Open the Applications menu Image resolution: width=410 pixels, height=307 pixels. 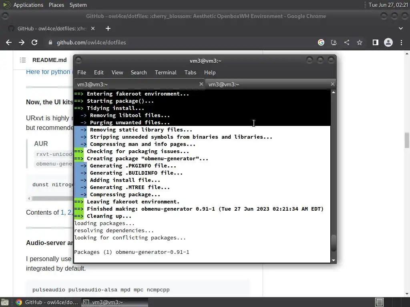point(28,5)
